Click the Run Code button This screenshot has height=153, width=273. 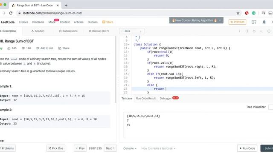pyautogui.click(x=247, y=148)
